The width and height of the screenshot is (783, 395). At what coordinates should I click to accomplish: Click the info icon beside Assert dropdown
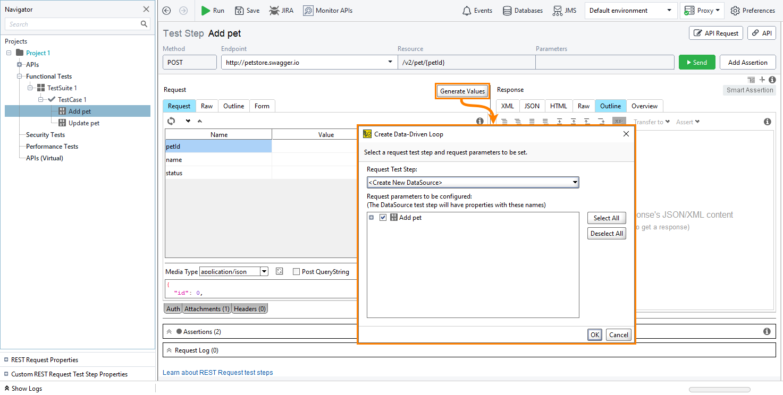pyautogui.click(x=768, y=122)
